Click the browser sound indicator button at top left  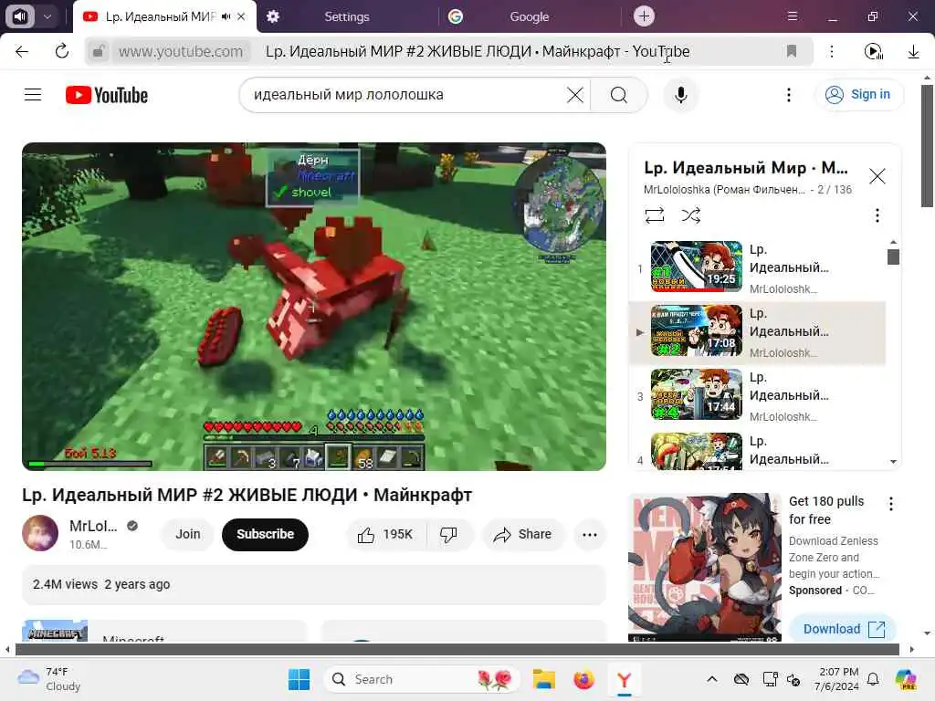[20, 16]
